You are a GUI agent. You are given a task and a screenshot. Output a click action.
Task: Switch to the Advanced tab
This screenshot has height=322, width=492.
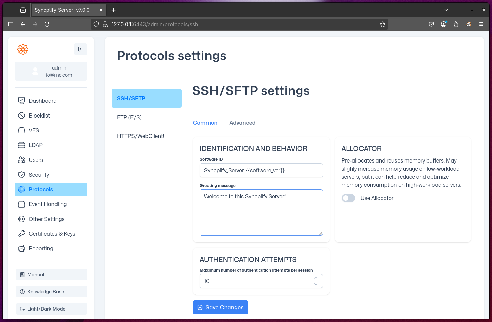242,123
